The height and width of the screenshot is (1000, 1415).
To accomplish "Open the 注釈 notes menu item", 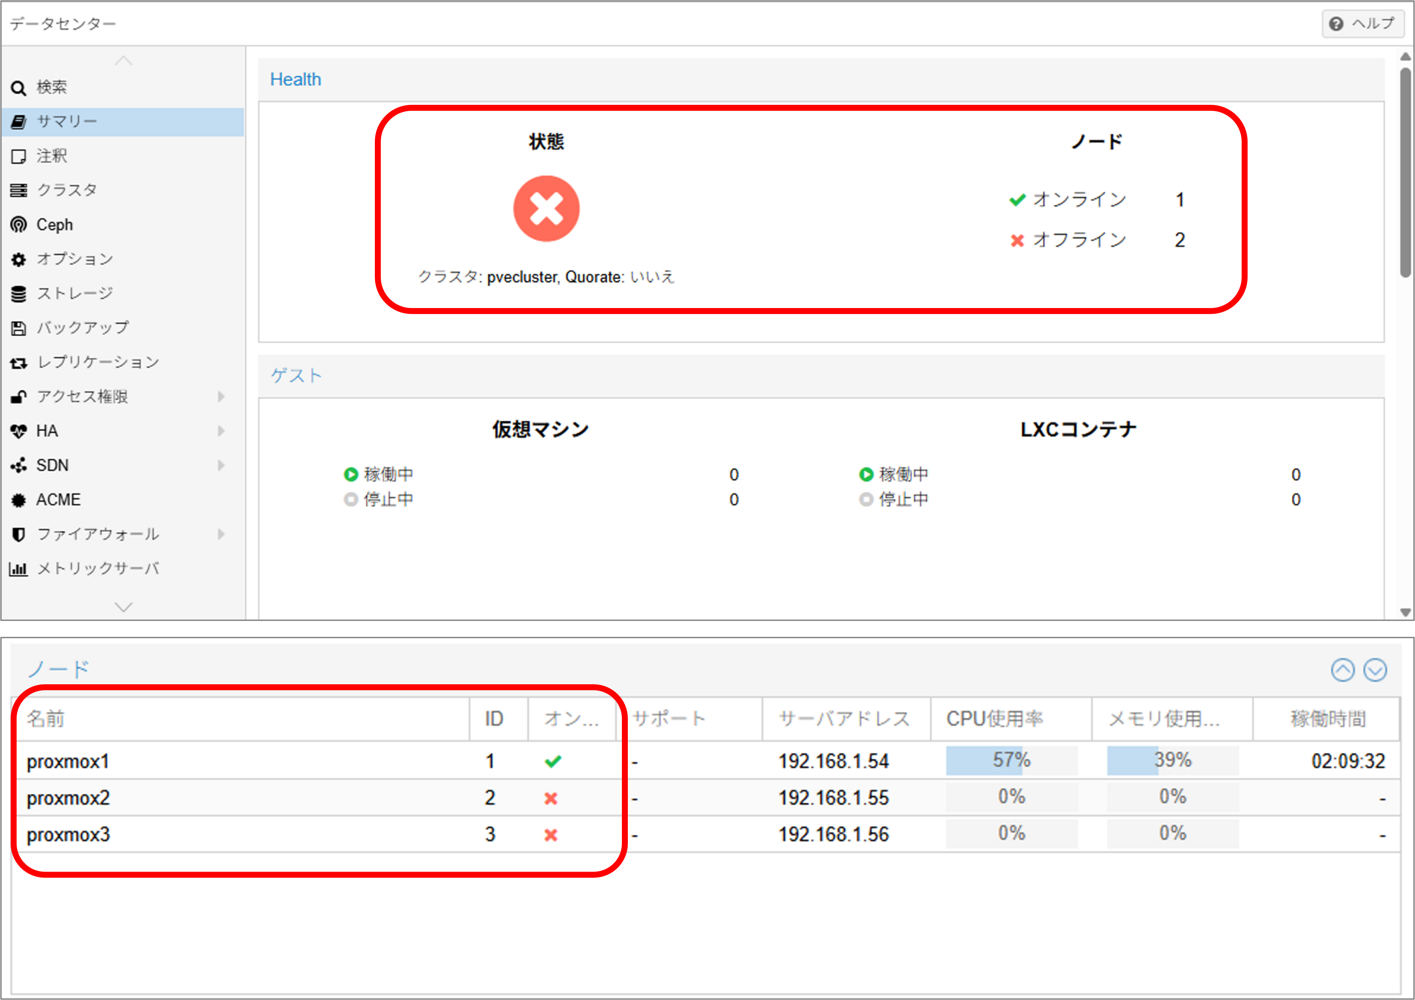I will point(52,156).
